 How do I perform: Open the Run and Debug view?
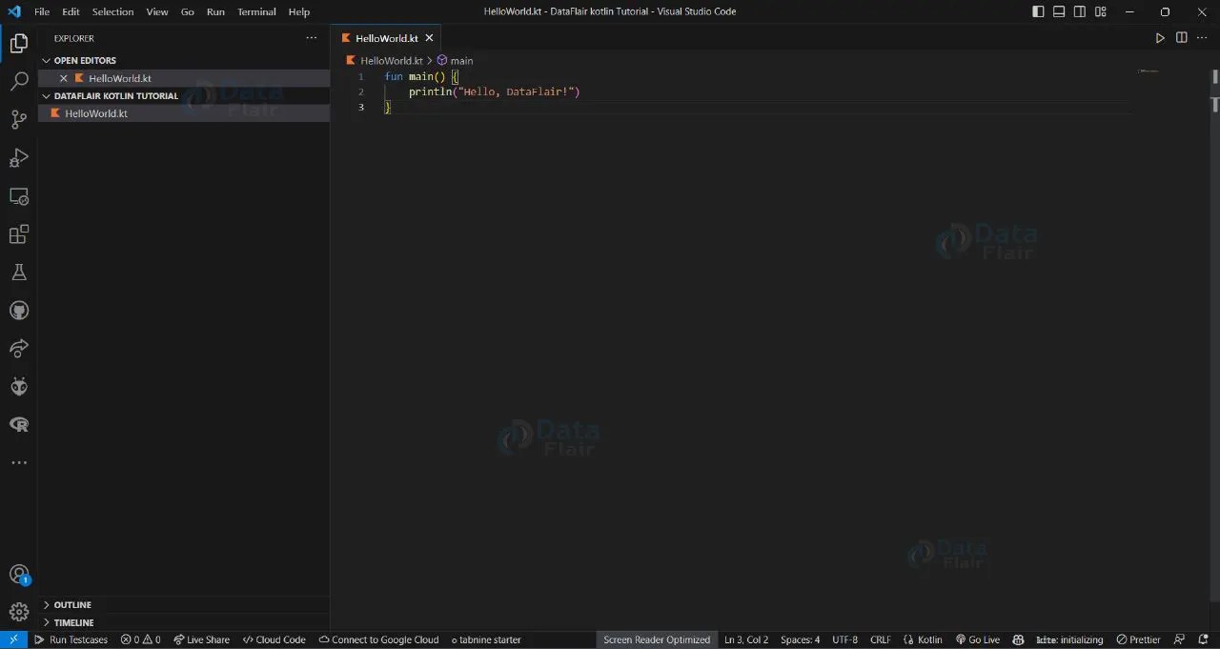(19, 157)
